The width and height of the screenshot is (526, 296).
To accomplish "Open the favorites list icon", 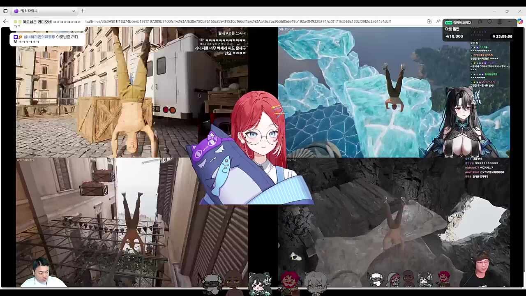I will point(480,21).
